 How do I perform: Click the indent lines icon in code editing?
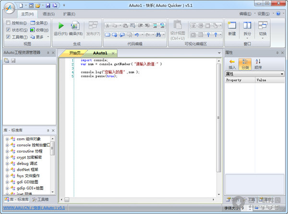[155, 25]
